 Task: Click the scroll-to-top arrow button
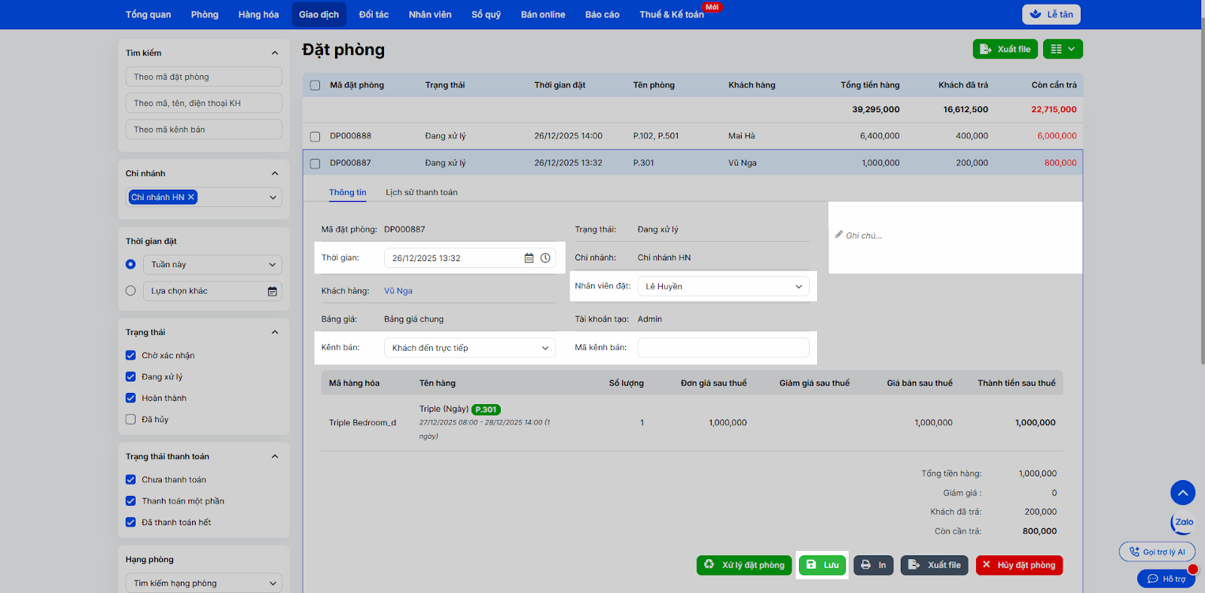1183,493
